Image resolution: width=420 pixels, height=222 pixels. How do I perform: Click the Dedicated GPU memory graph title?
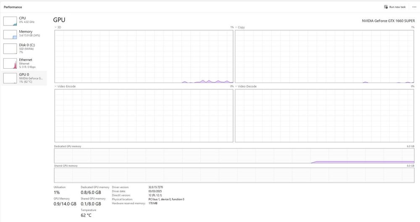[68, 147]
